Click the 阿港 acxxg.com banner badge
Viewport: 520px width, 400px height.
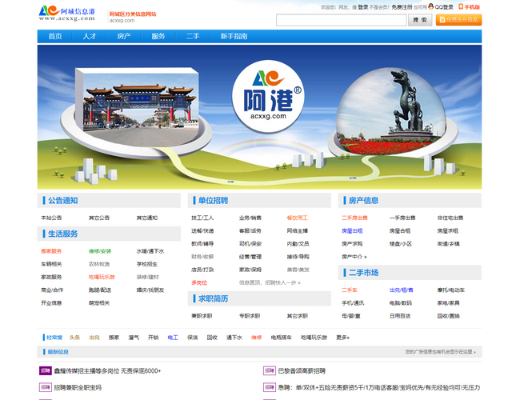click(267, 94)
